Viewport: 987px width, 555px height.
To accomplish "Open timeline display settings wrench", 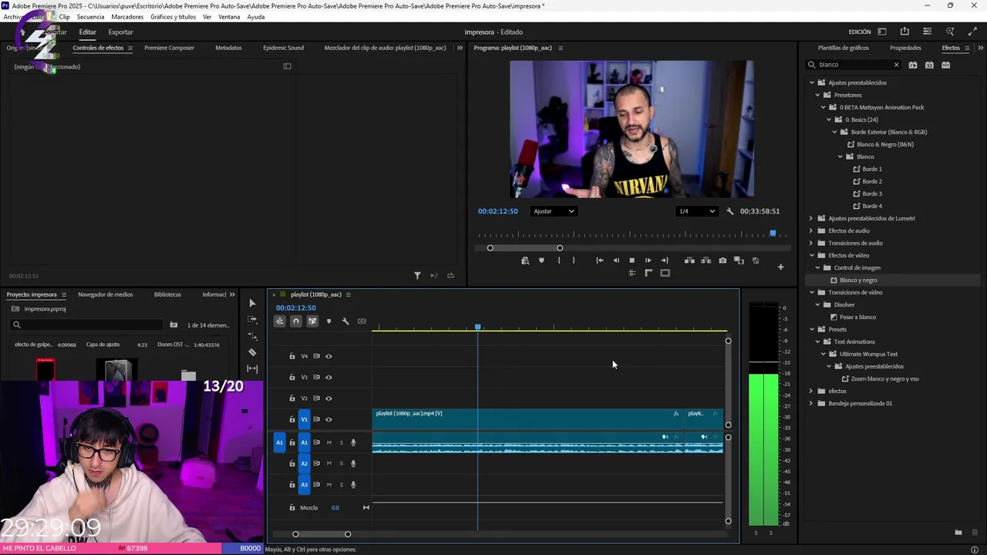I will [x=345, y=321].
